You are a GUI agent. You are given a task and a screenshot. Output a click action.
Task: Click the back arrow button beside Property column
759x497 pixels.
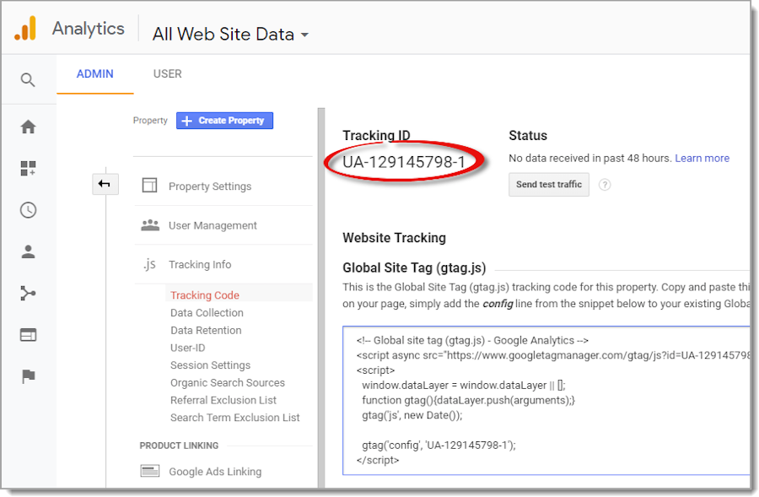click(105, 184)
